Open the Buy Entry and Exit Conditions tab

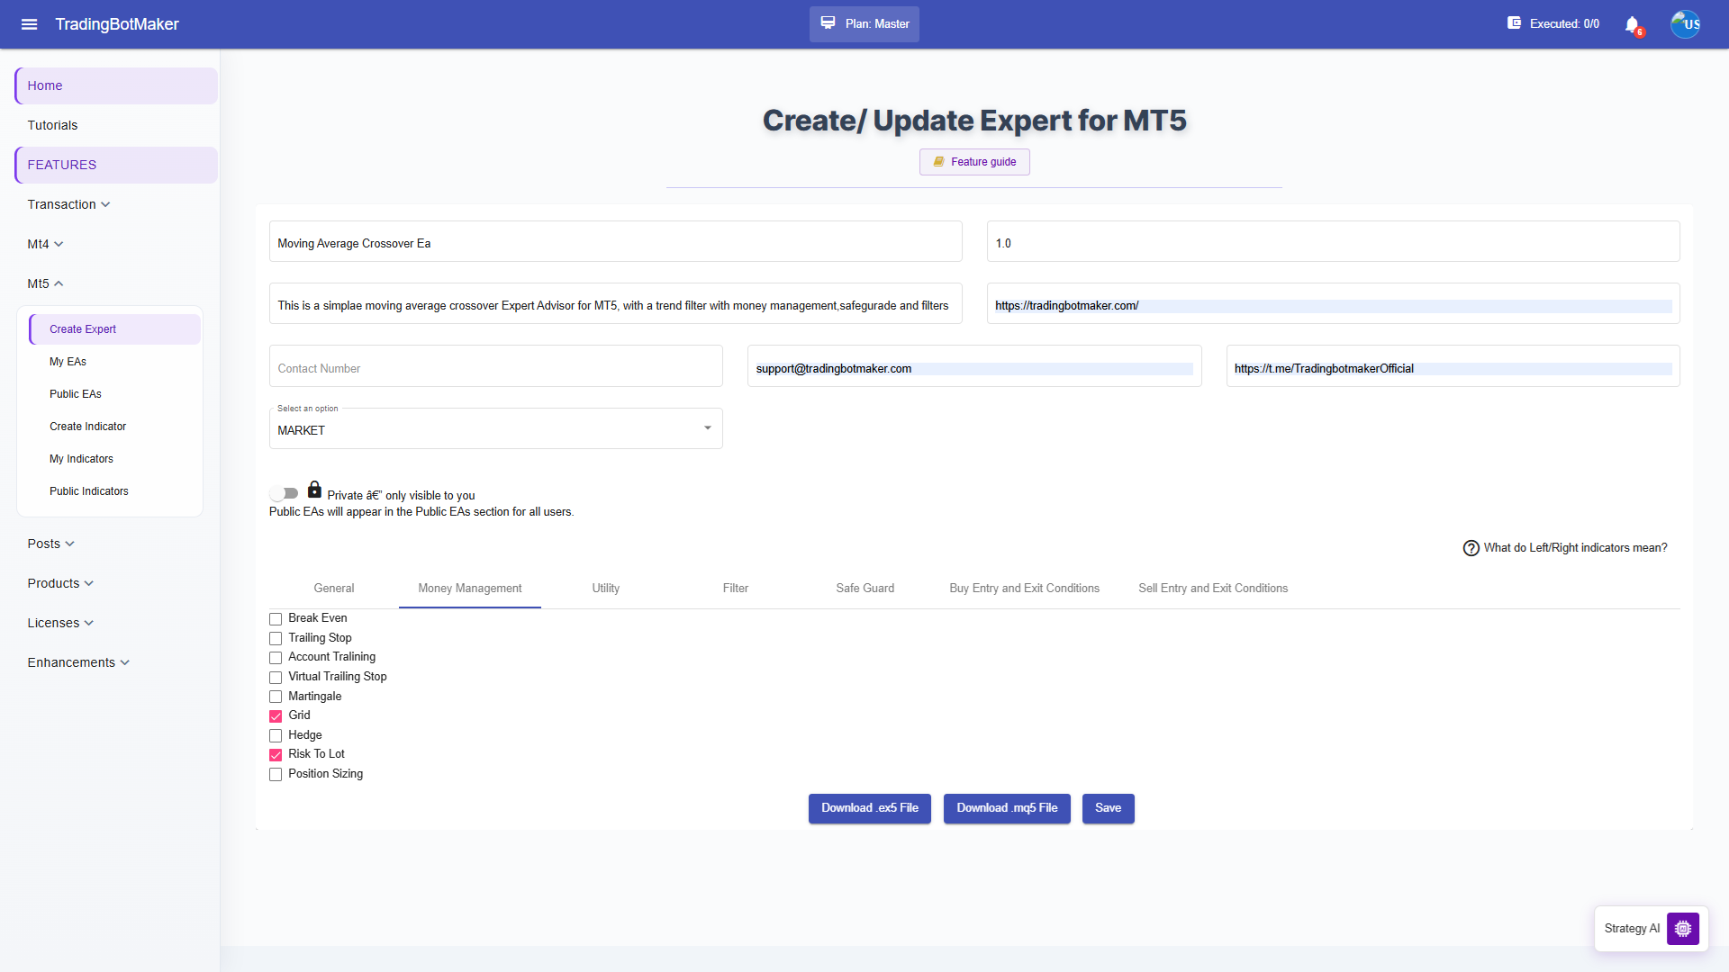1024,589
